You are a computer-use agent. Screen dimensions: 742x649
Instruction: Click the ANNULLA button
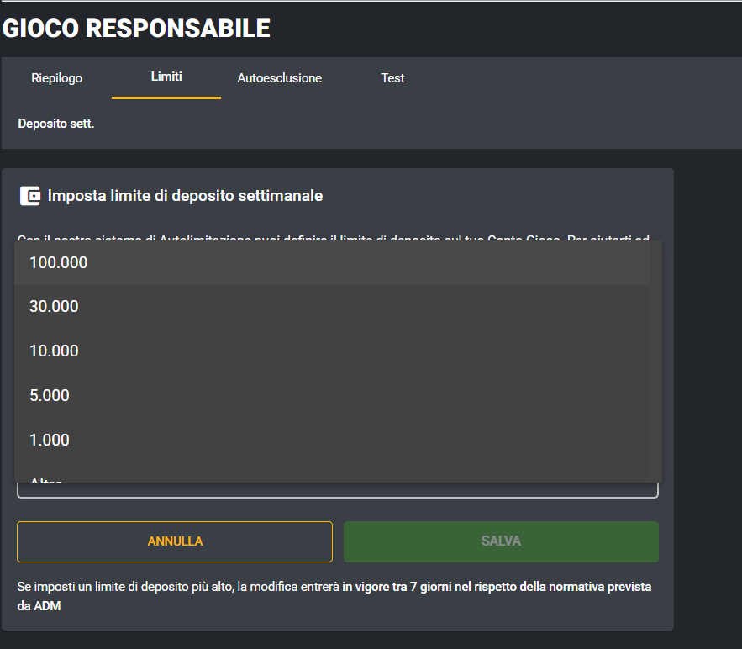coord(175,541)
